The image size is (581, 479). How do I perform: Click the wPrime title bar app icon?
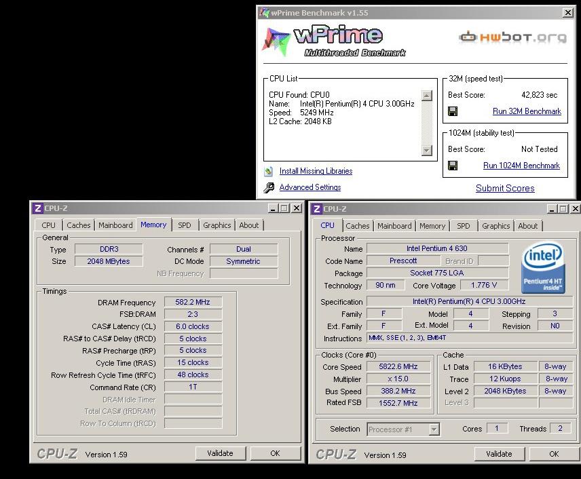(264, 13)
